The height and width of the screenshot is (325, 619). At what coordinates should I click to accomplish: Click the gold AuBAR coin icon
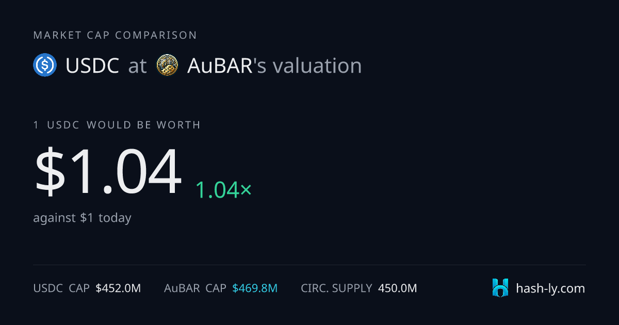[x=168, y=66]
